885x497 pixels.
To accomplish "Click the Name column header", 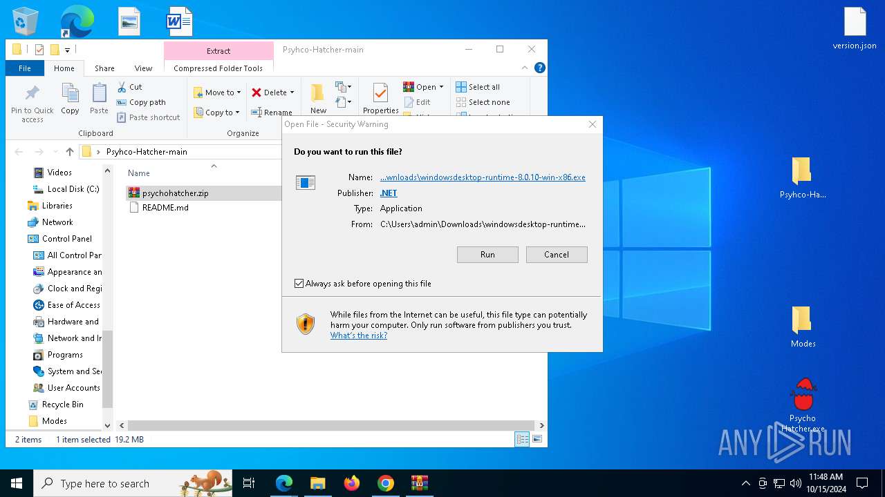I will tap(139, 173).
